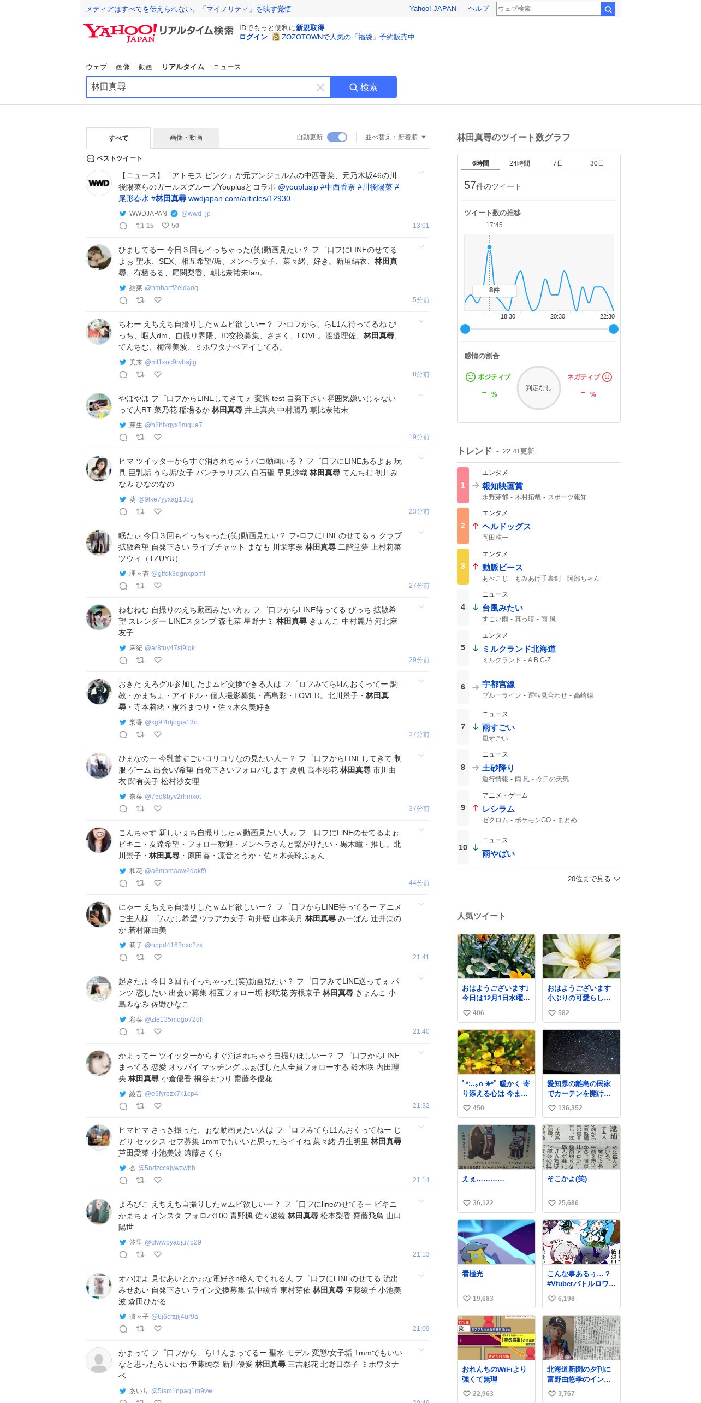Image resolution: width=701 pixels, height=1403 pixels.
Task: Expand the options chevron on 麻紀's tweet
Action: [x=421, y=607]
